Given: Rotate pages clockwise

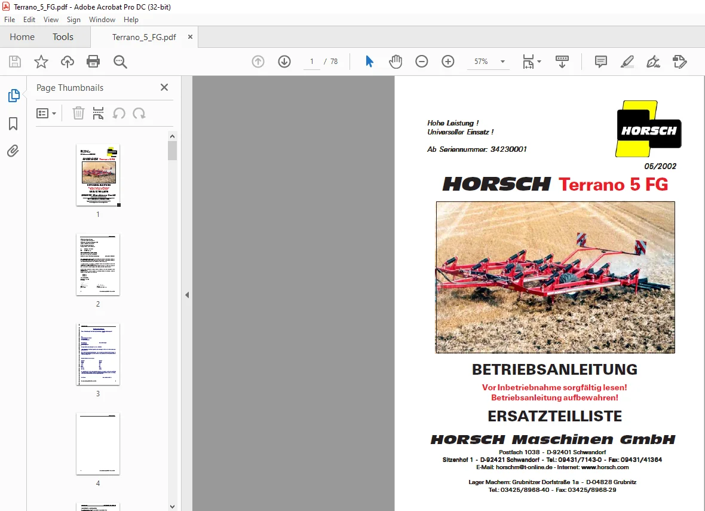Looking at the screenshot, I should coord(139,114).
